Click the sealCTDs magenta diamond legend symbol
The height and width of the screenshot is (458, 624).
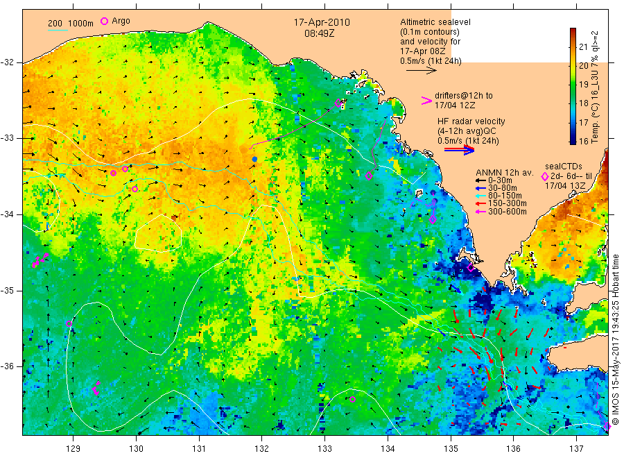[x=545, y=176]
